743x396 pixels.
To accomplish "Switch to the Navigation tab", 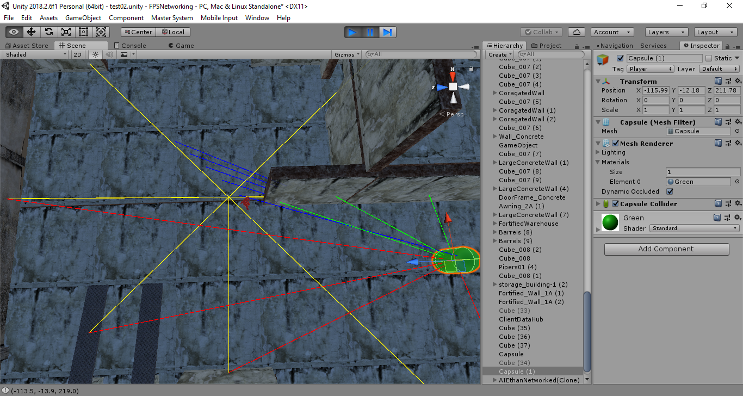I will pos(615,46).
